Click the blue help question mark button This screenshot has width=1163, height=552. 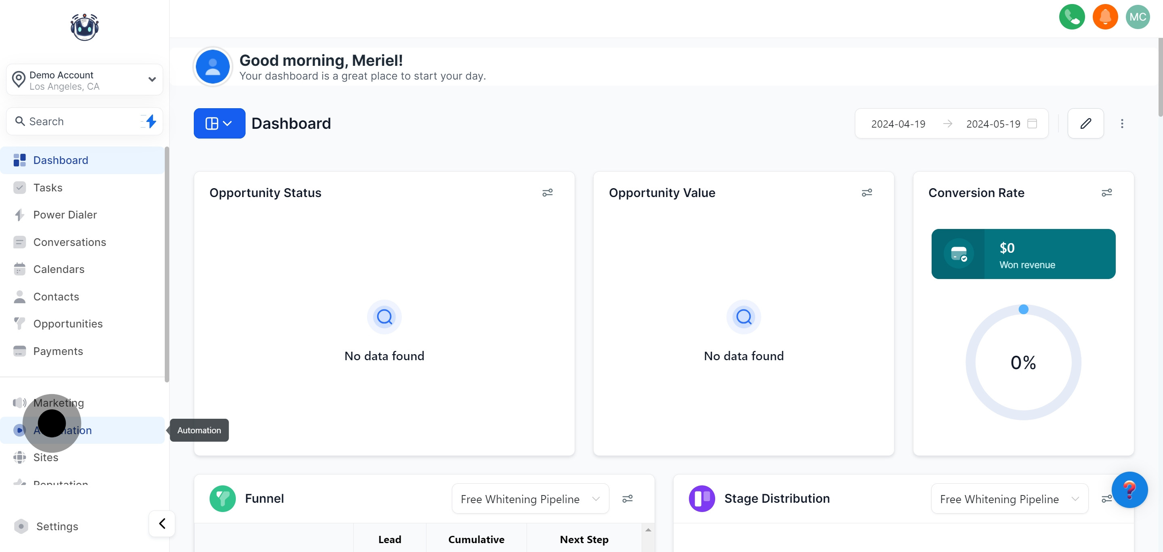click(1129, 490)
